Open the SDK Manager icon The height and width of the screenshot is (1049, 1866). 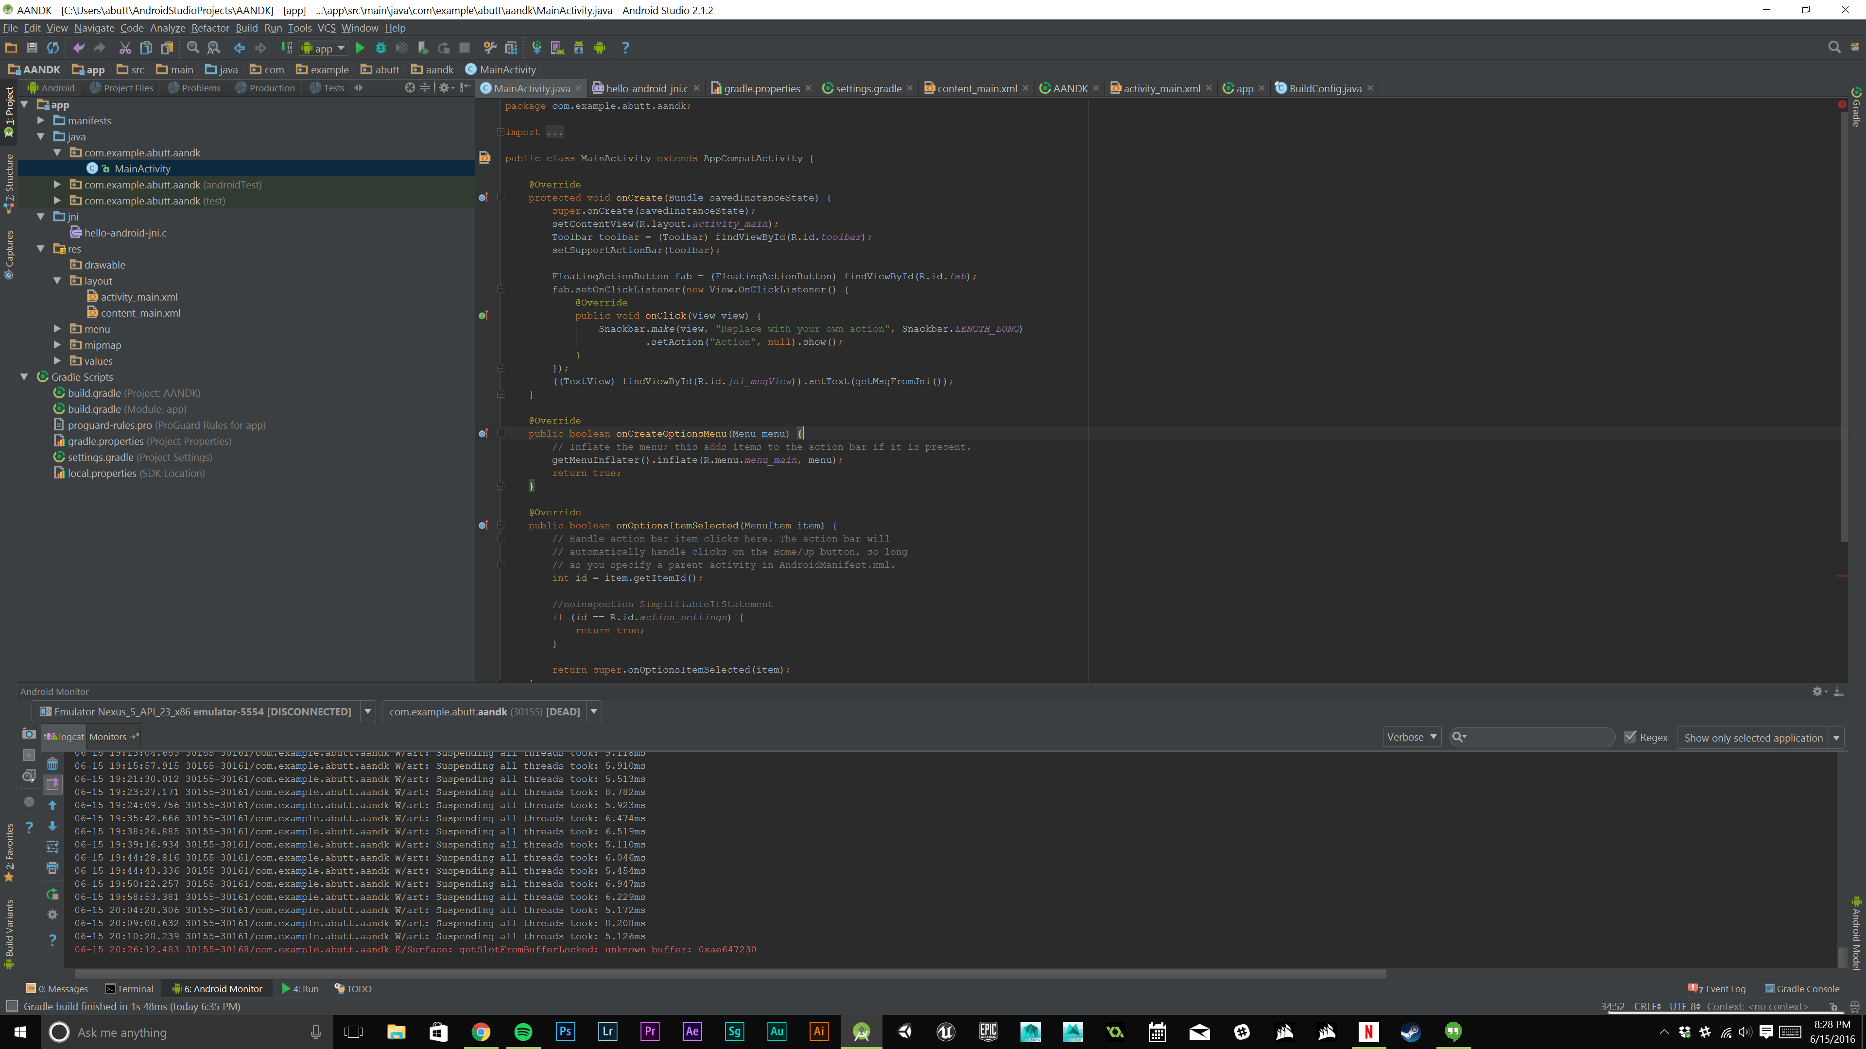578,48
